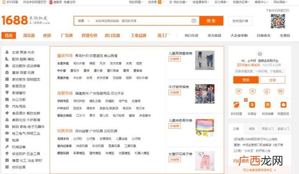Screen dimensions: 299x174
Task: Click the search keyword input field
Action: coord(142,21)
